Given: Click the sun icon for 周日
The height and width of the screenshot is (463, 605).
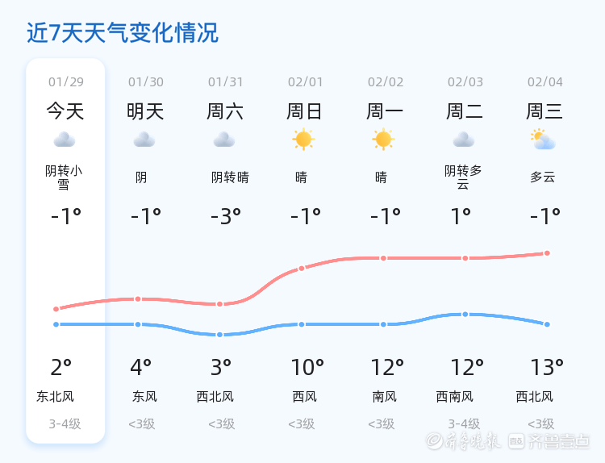Looking at the screenshot, I should point(303,140).
